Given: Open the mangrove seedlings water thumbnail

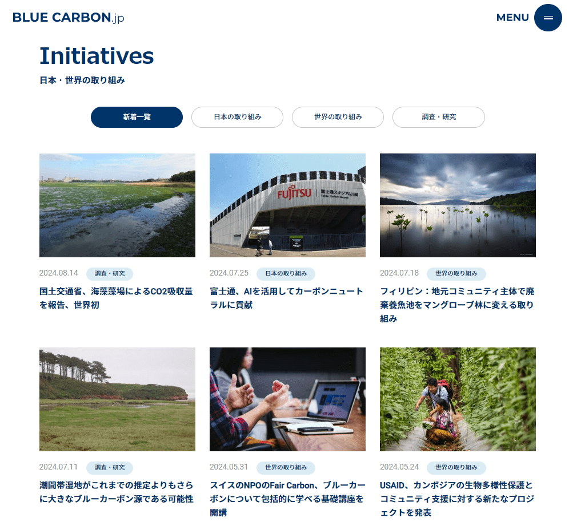Looking at the screenshot, I should click(x=458, y=205).
